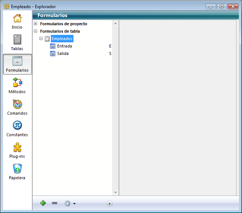Click the preview pane collapse arrow button
Screen dimensions: 242x213
(109, 203)
